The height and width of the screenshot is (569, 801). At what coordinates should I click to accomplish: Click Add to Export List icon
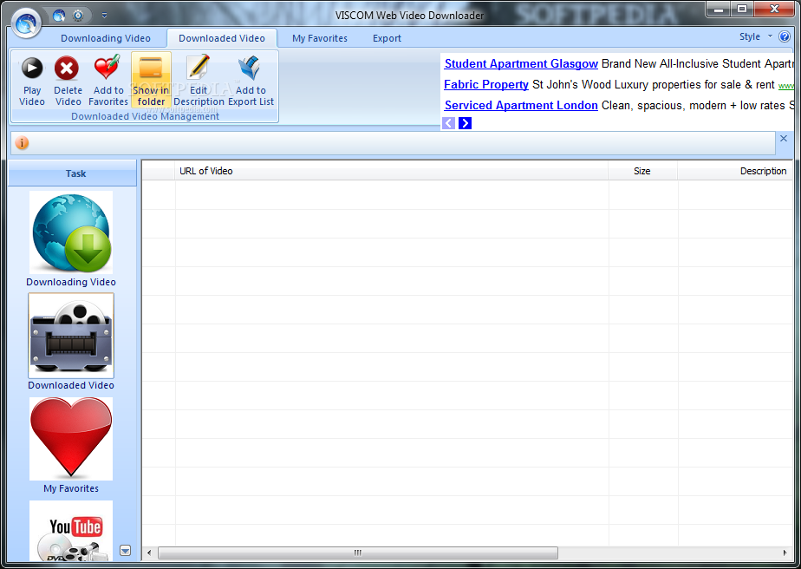point(251,68)
